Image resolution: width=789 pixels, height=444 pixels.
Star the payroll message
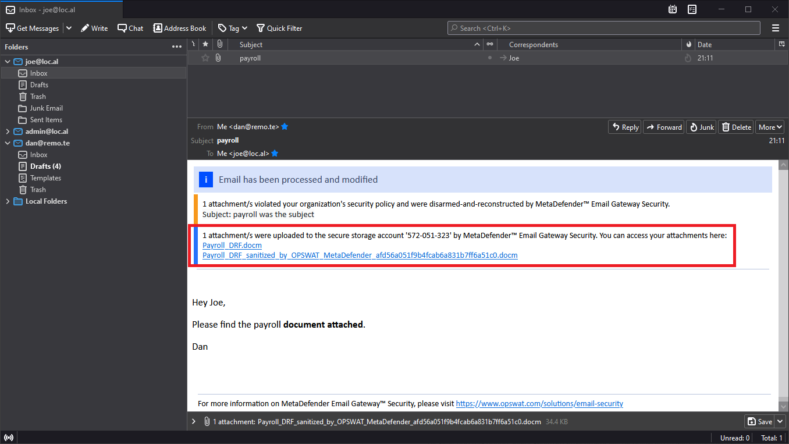[x=205, y=58]
